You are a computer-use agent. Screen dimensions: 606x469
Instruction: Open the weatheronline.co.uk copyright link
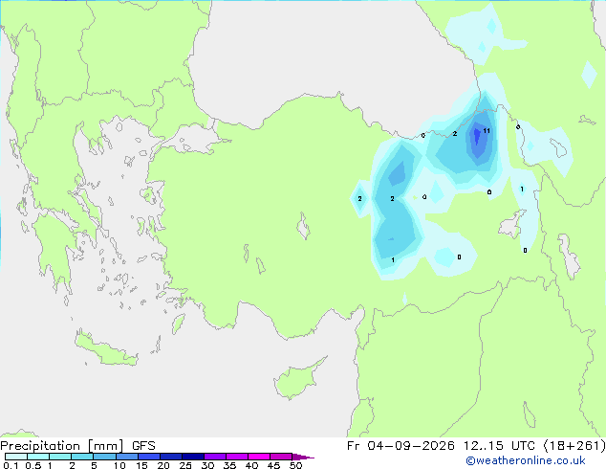click(526, 460)
